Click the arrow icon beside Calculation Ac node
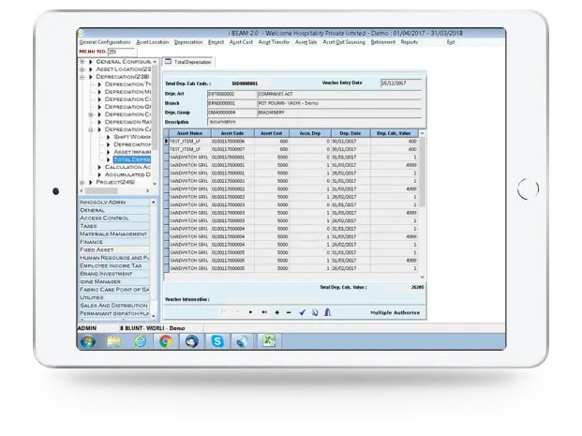The image size is (582, 436). [x=99, y=167]
